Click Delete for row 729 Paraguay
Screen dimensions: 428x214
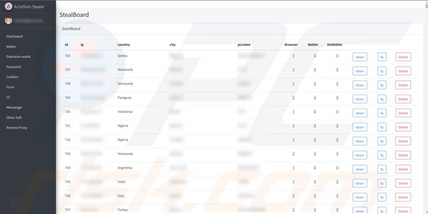[403, 99]
